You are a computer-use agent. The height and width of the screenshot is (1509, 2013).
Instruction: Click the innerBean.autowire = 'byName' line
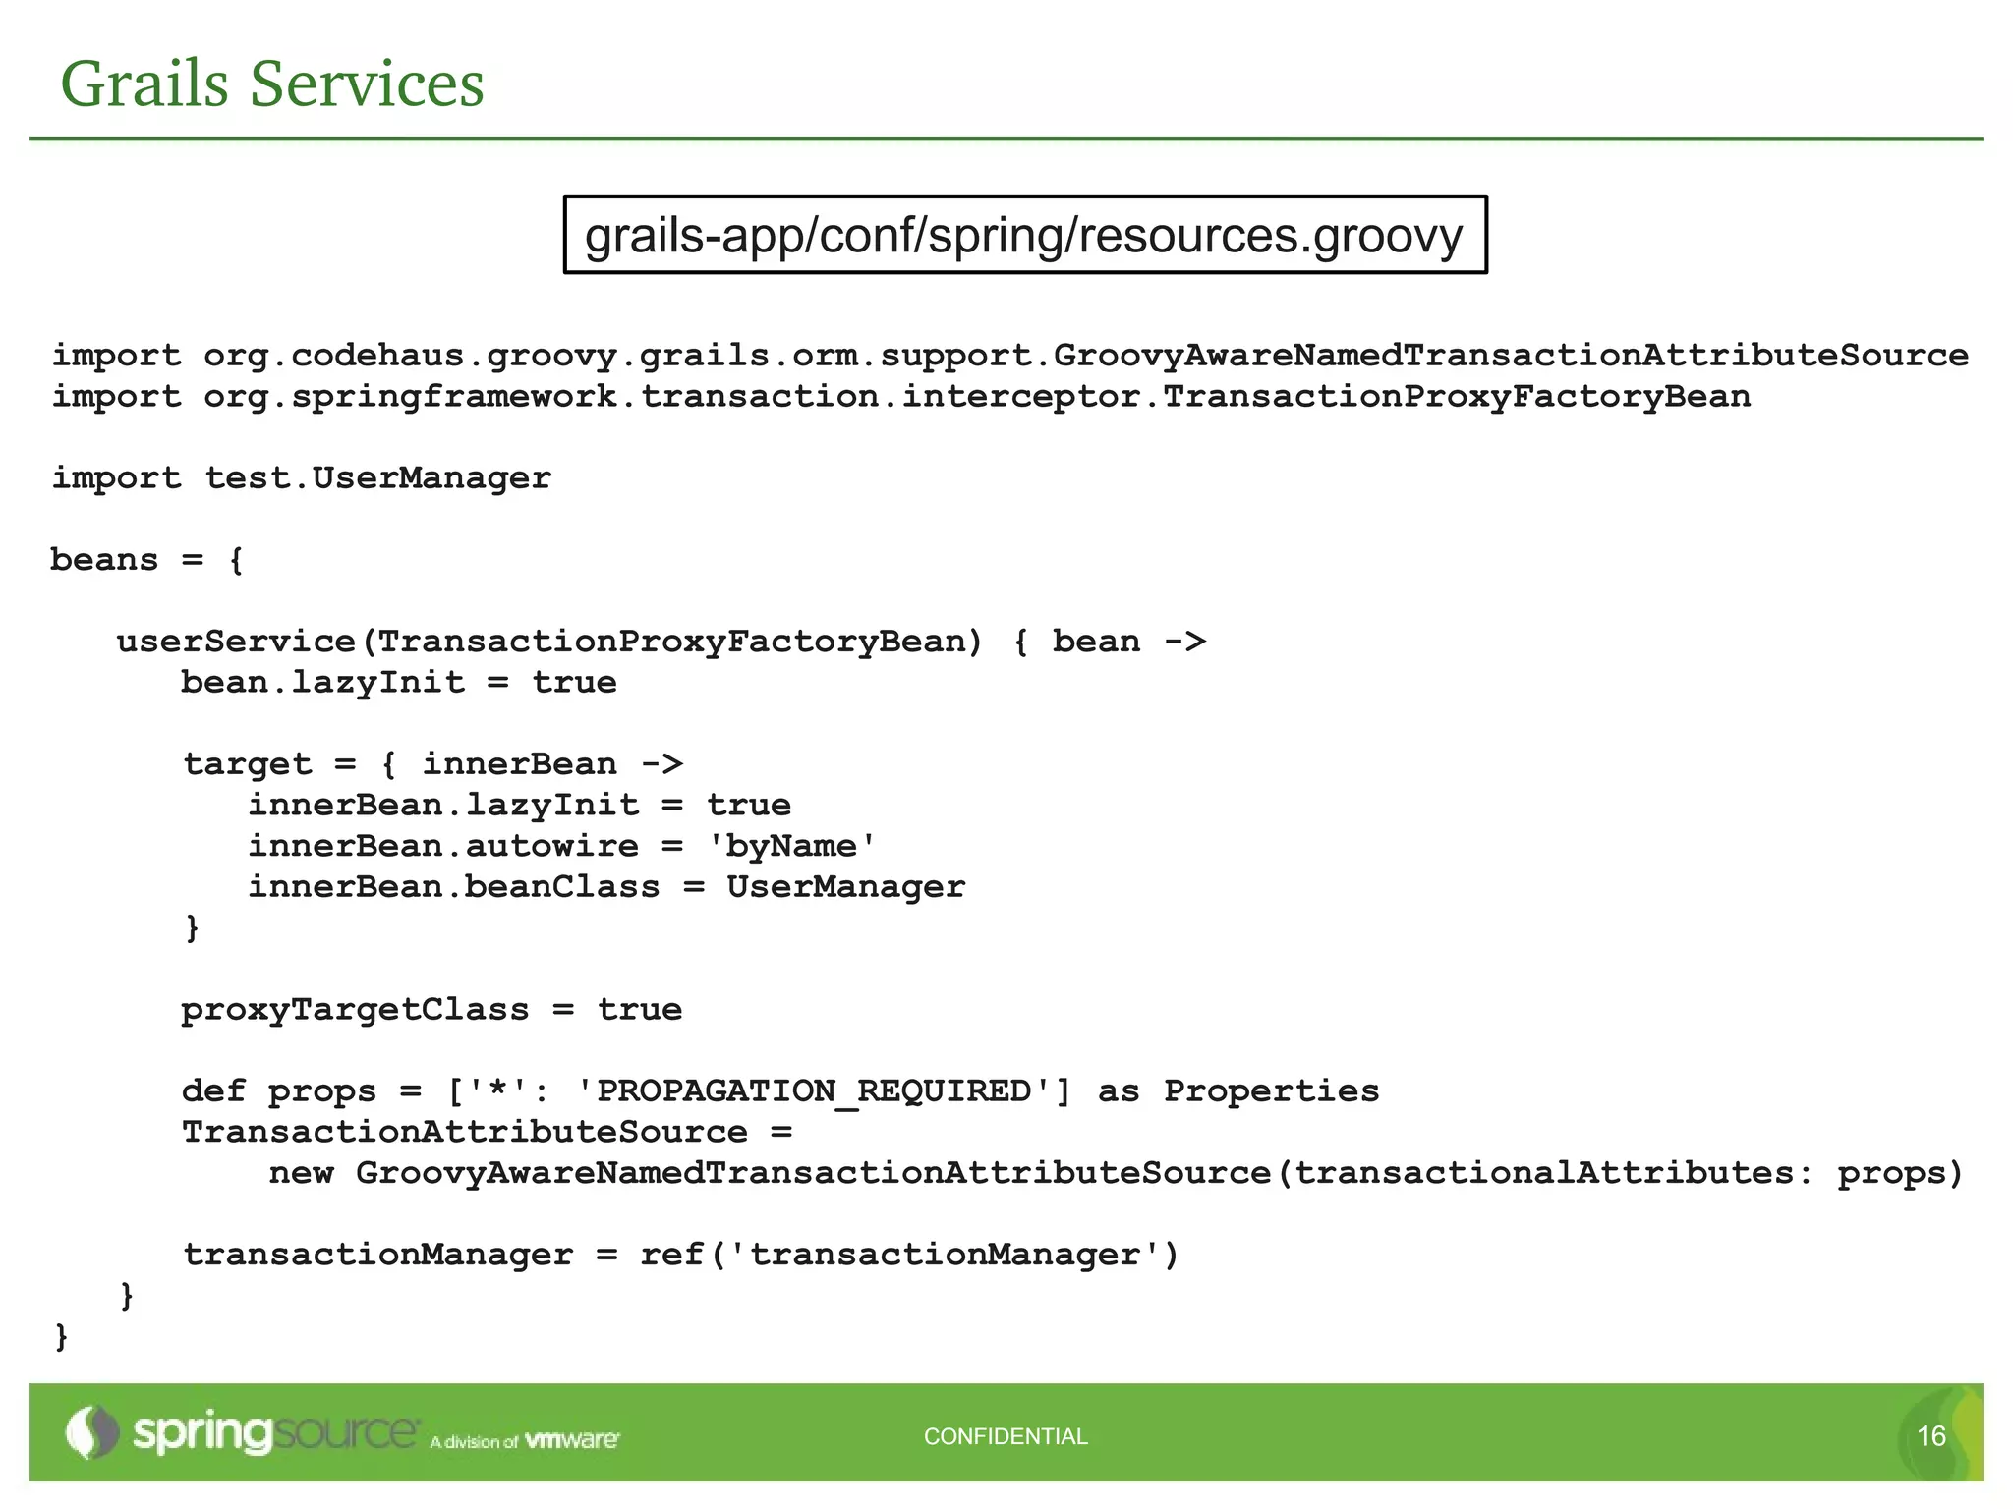(561, 846)
